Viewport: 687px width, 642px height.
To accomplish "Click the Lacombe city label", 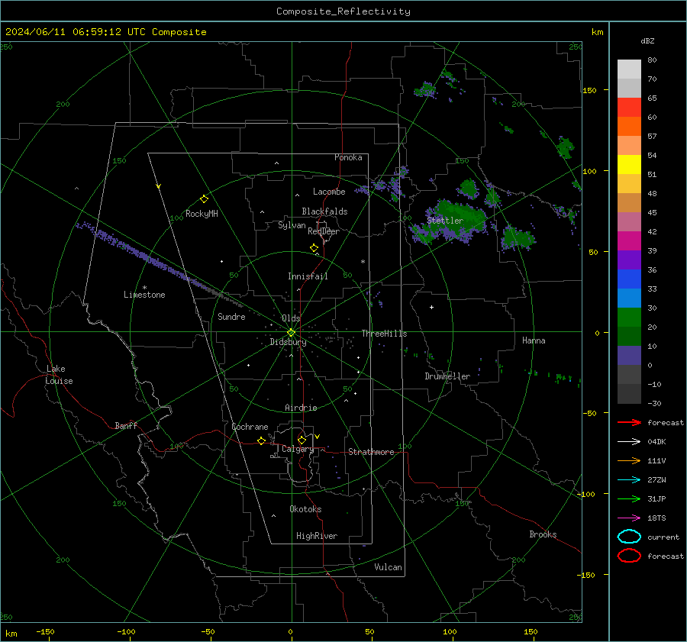I will (329, 192).
